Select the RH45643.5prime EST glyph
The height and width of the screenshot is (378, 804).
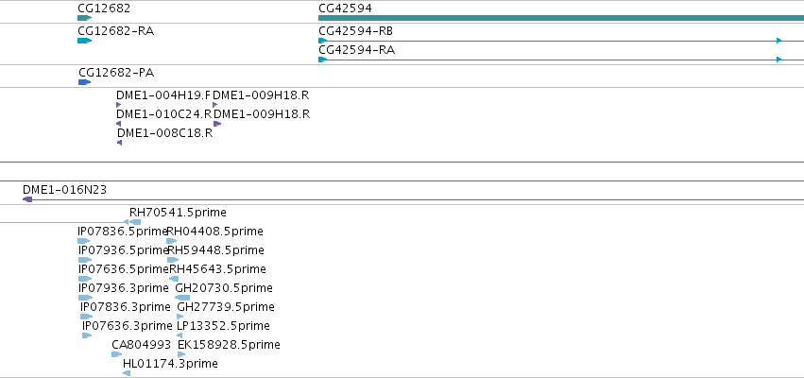coord(175,279)
